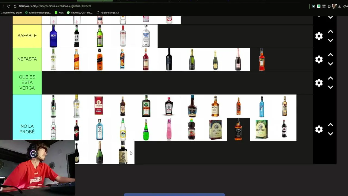Select the Bombay Sapphire gin bottle
Viewport: 348px width, 196px height.
tap(100, 129)
